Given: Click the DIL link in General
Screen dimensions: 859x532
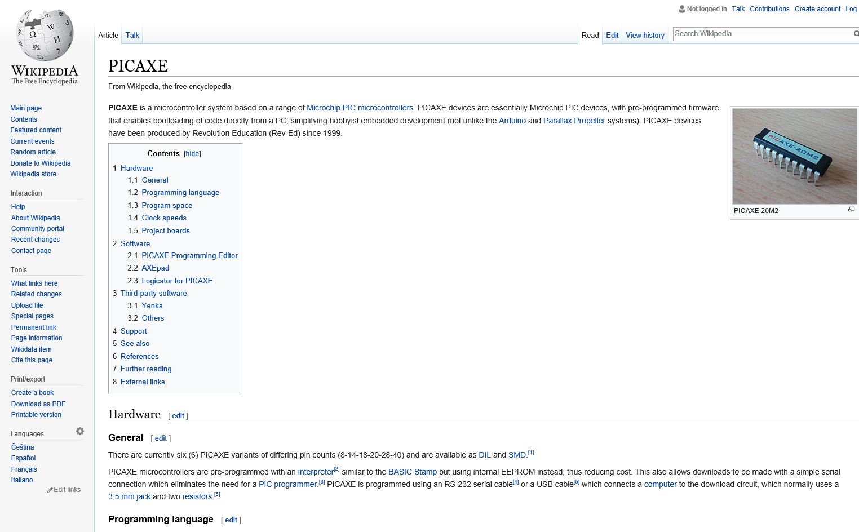Looking at the screenshot, I should pyautogui.click(x=485, y=455).
